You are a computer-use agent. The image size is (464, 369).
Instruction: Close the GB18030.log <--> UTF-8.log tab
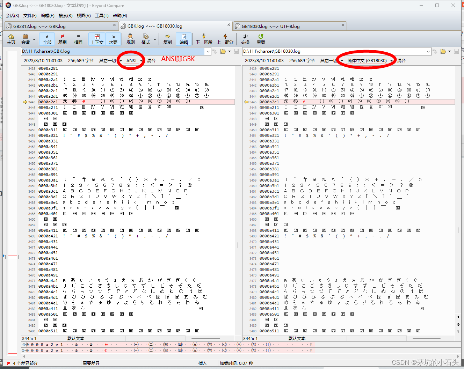(343, 25)
